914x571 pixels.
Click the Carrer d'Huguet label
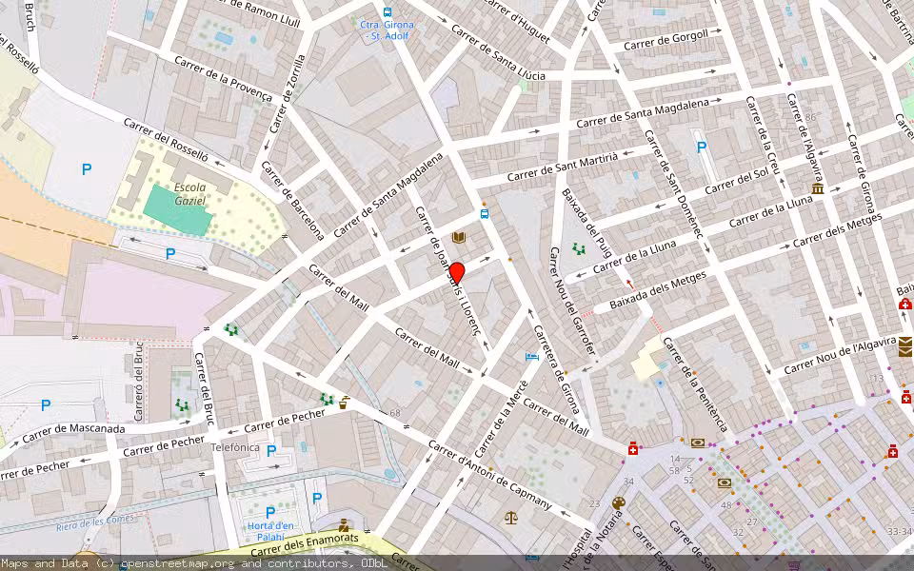(x=516, y=21)
